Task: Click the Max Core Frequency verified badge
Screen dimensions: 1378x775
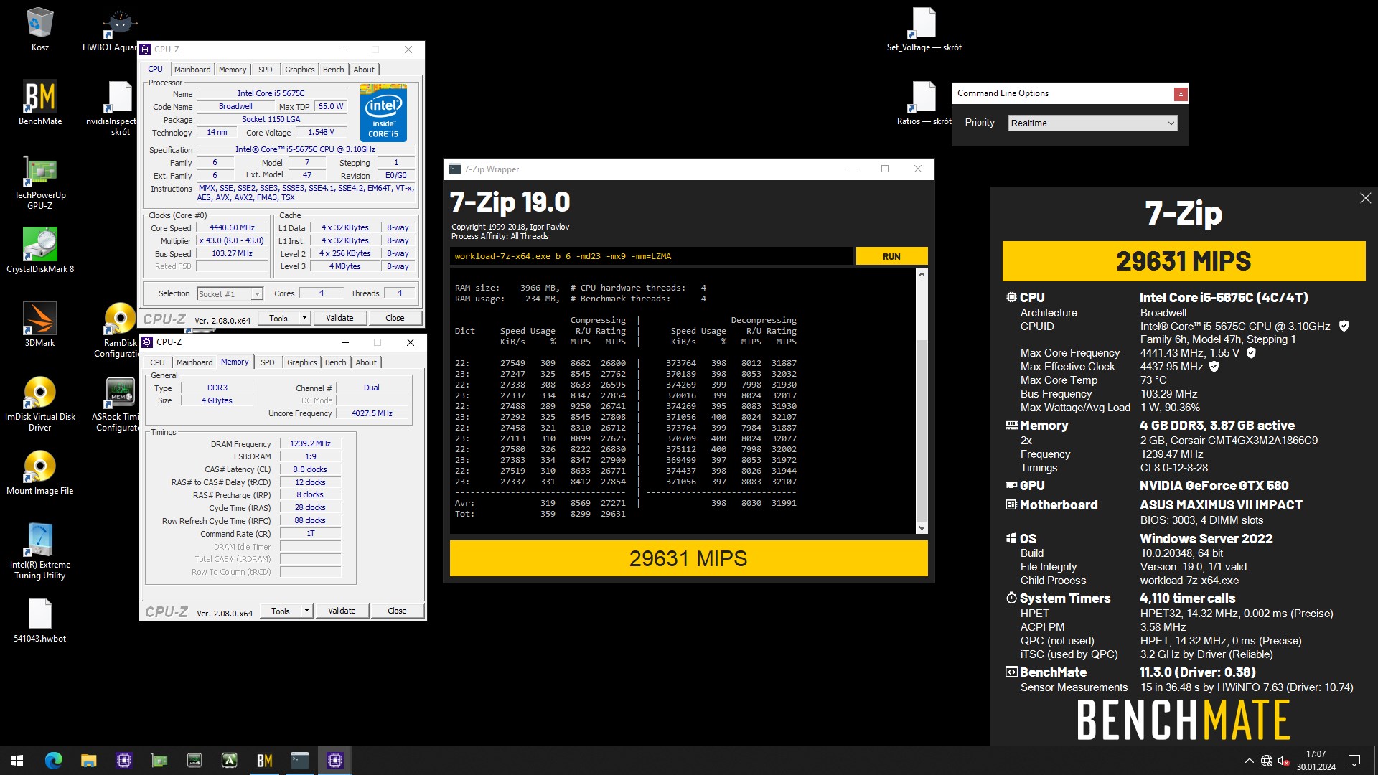Action: tap(1251, 353)
